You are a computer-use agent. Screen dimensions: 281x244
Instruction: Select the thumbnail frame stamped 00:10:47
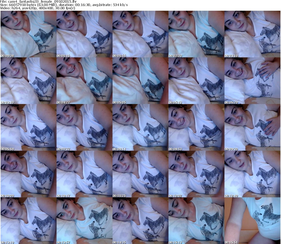coord(85,174)
